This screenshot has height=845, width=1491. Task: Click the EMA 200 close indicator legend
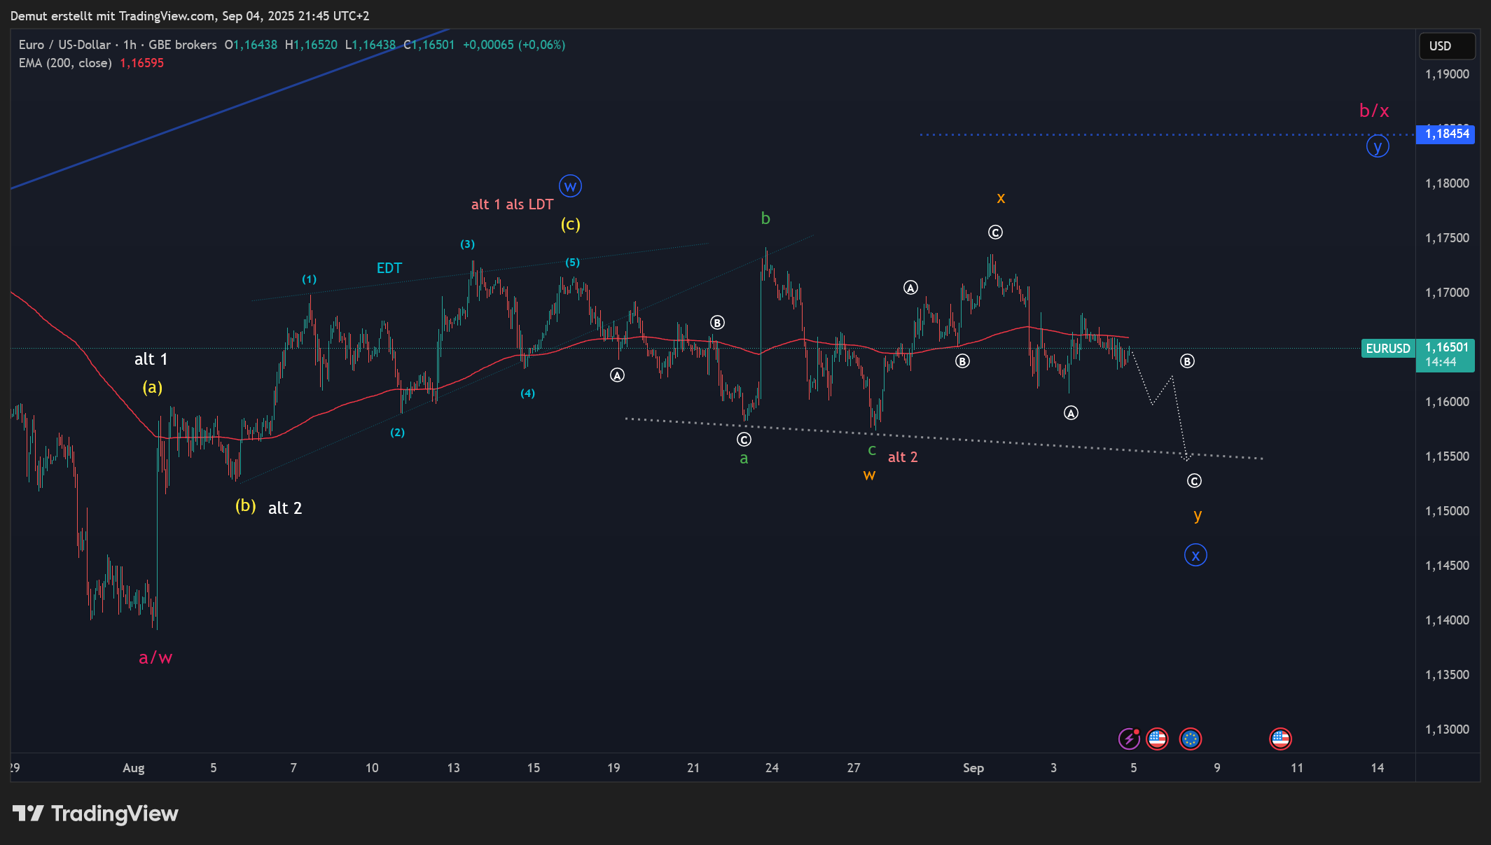pos(65,63)
